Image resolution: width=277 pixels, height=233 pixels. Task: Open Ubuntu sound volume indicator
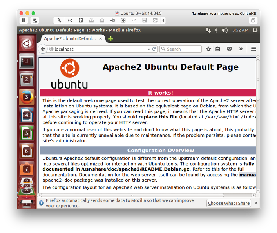pyautogui.click(x=224, y=30)
